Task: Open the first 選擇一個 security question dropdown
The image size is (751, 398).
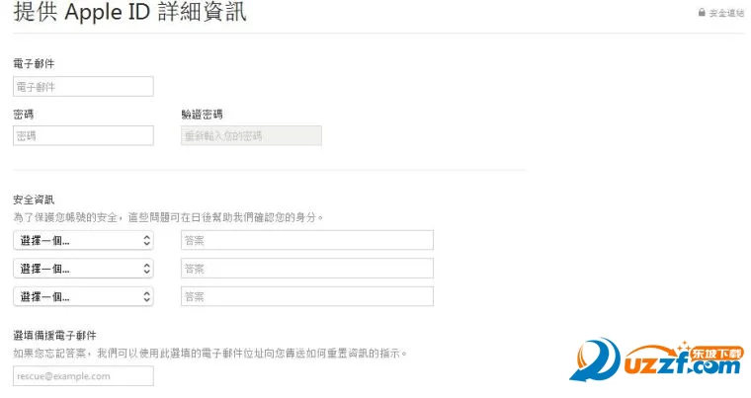Action: 83,240
